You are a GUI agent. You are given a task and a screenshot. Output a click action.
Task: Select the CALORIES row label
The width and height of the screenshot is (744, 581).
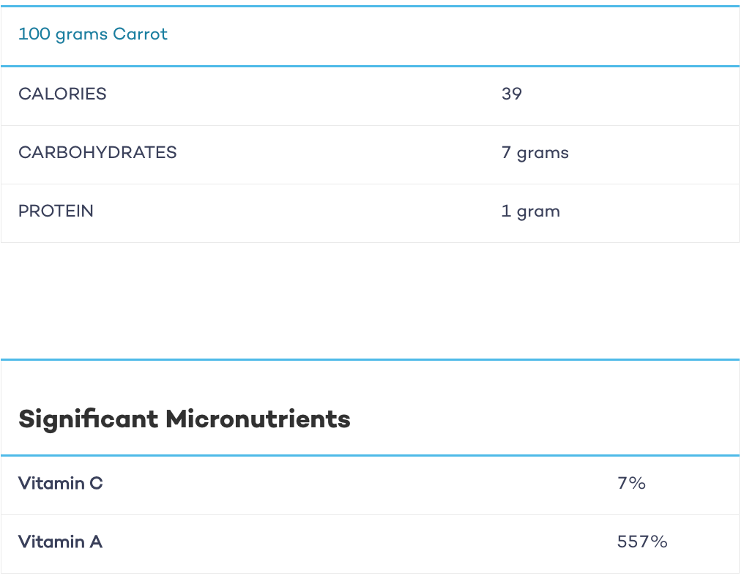[62, 94]
